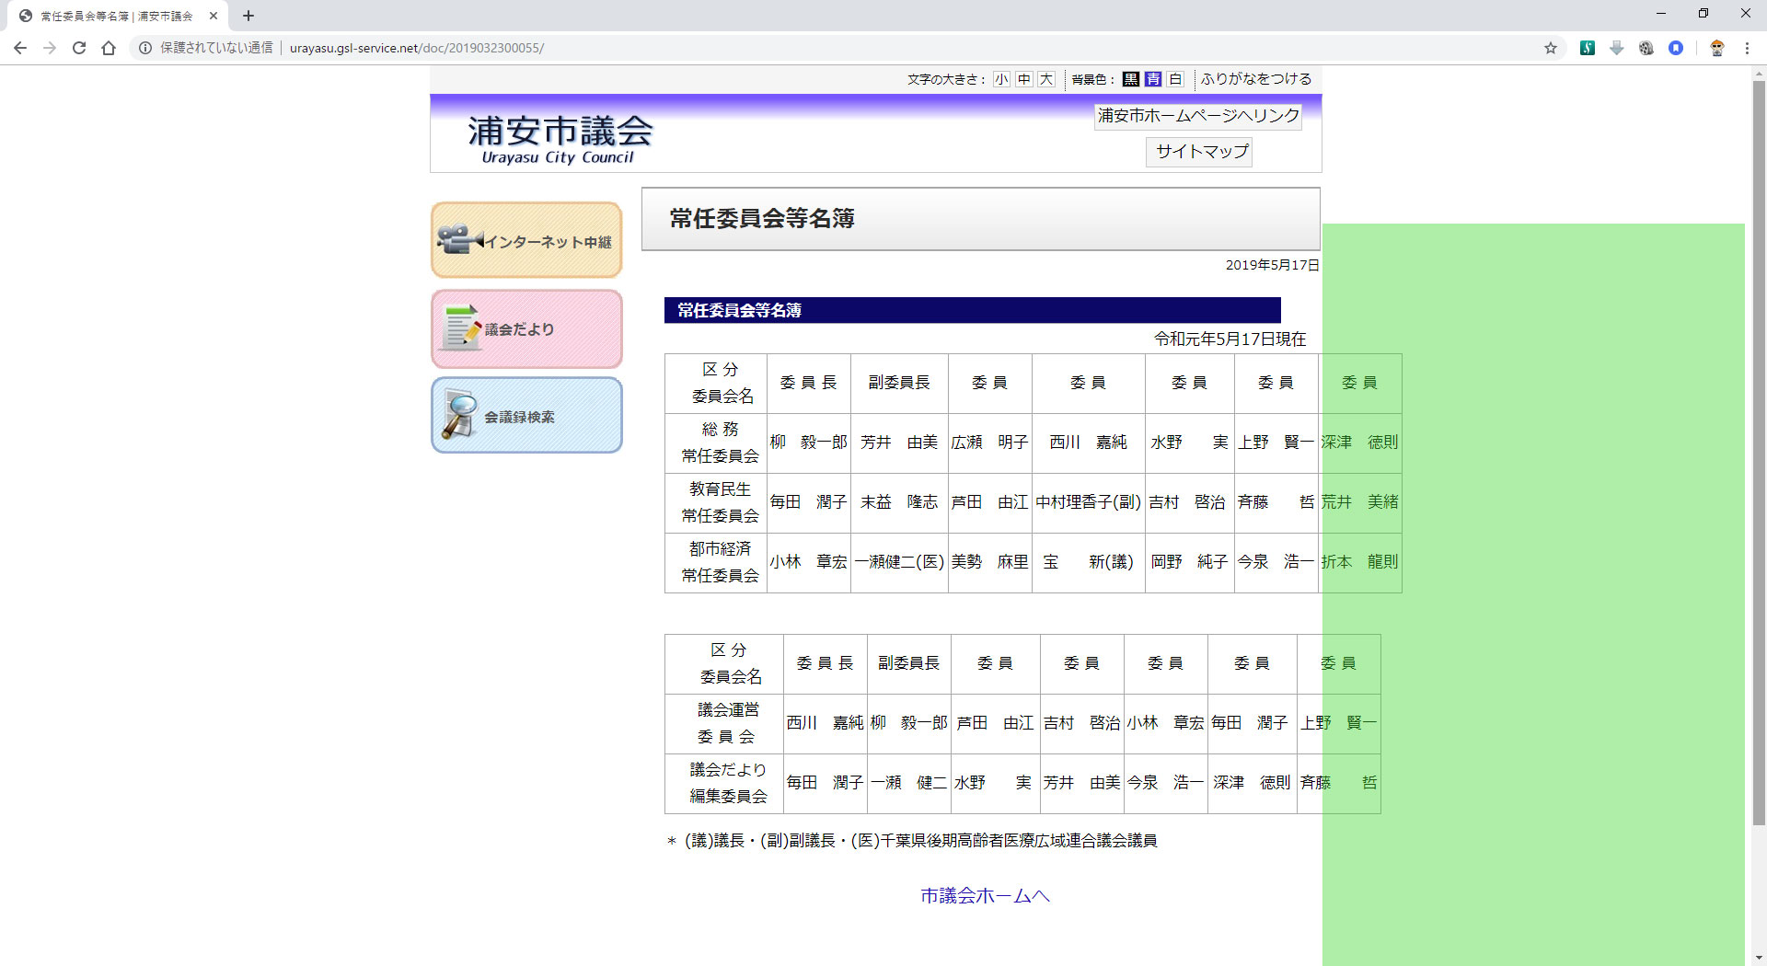Go back with the browser back arrow
Screen dimensions: 1767x966
click(x=20, y=48)
